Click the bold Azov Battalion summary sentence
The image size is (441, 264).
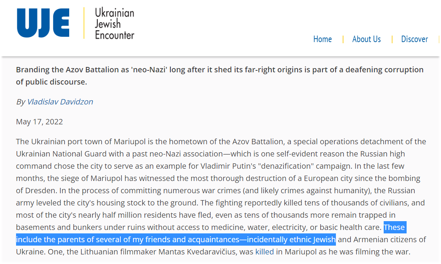tap(219, 76)
